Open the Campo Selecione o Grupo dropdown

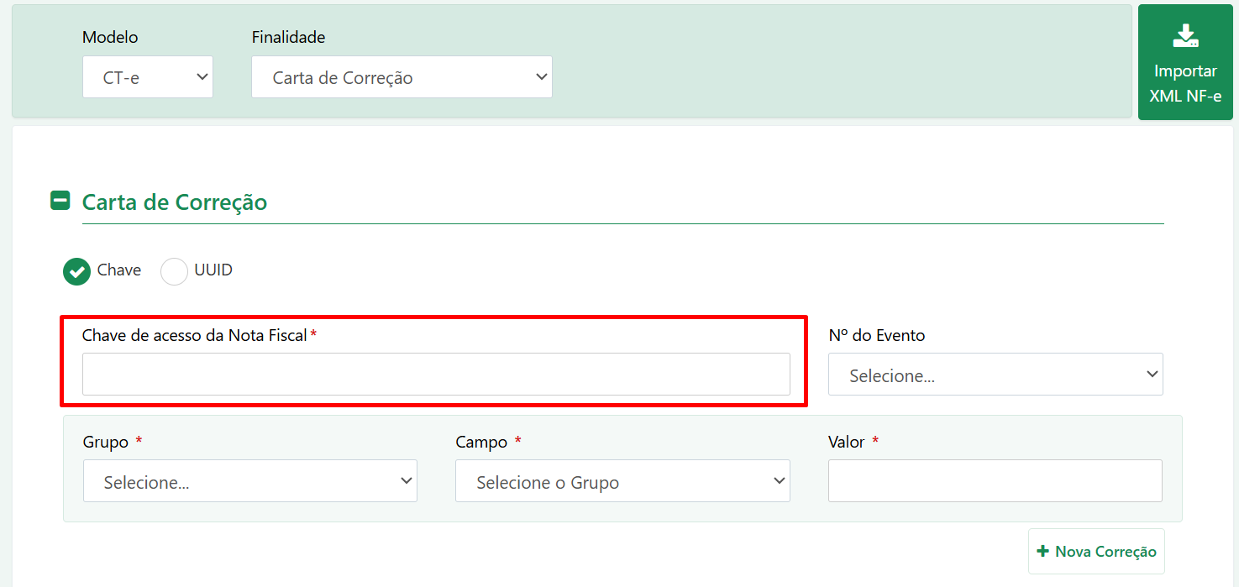tap(622, 481)
